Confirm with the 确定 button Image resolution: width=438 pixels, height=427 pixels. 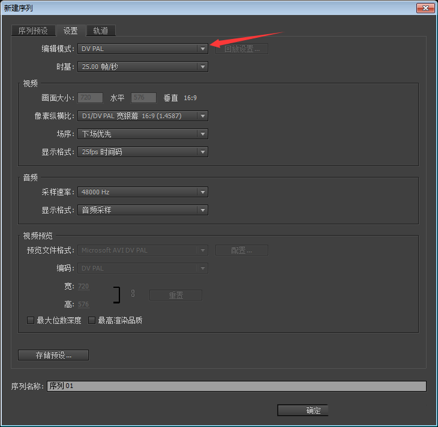point(303,410)
